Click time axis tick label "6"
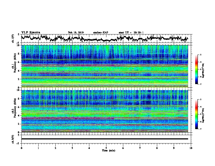 coord(123,148)
